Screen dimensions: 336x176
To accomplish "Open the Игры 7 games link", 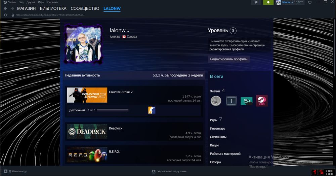I will [216, 120].
